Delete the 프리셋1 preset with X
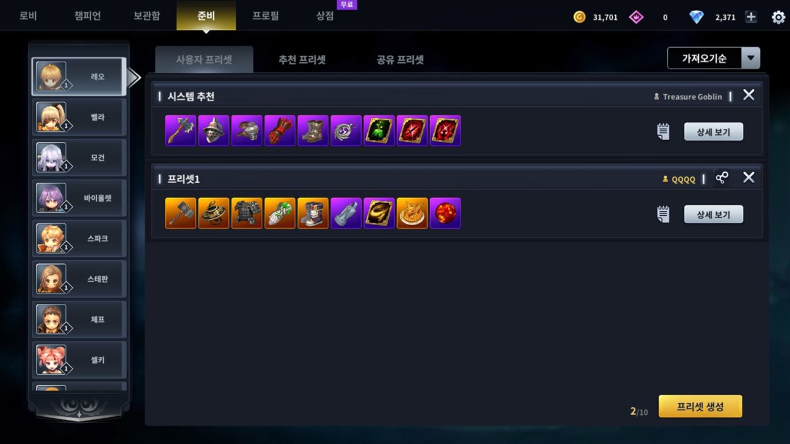This screenshot has width=790, height=444. pos(749,178)
